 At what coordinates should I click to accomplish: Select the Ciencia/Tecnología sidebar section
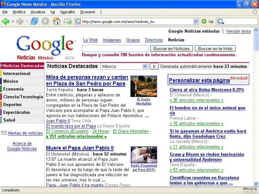tap(22, 97)
